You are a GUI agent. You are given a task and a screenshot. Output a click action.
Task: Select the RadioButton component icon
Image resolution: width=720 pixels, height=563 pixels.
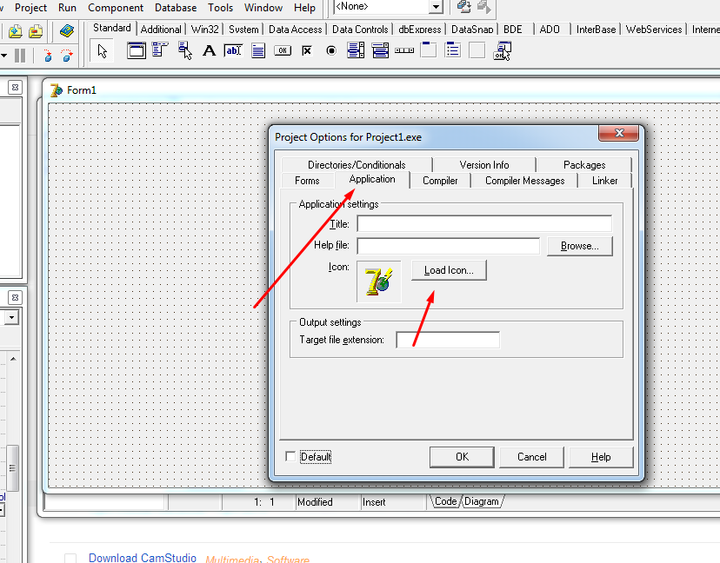click(330, 50)
